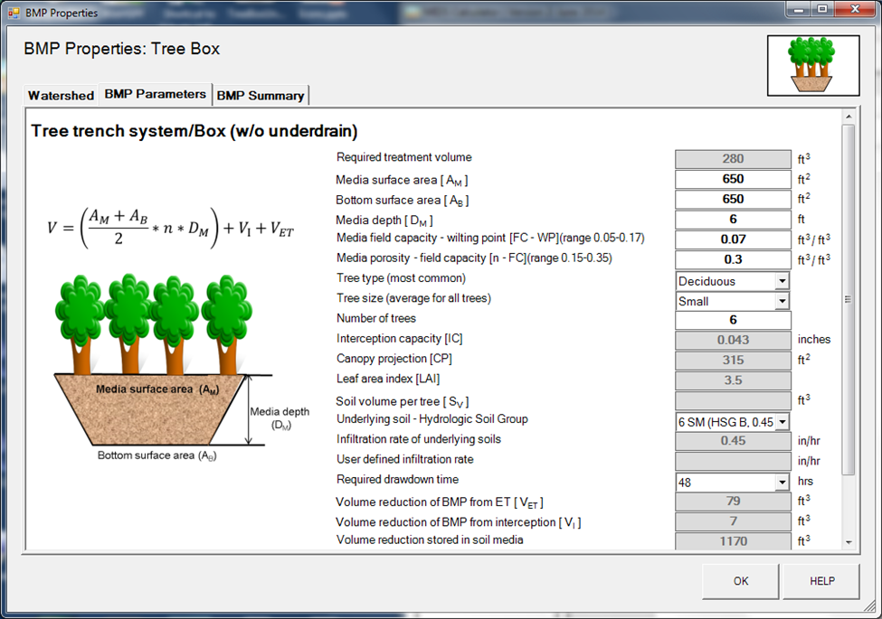The width and height of the screenshot is (882, 619).
Task: Click the Media surface area input field
Action: click(733, 179)
